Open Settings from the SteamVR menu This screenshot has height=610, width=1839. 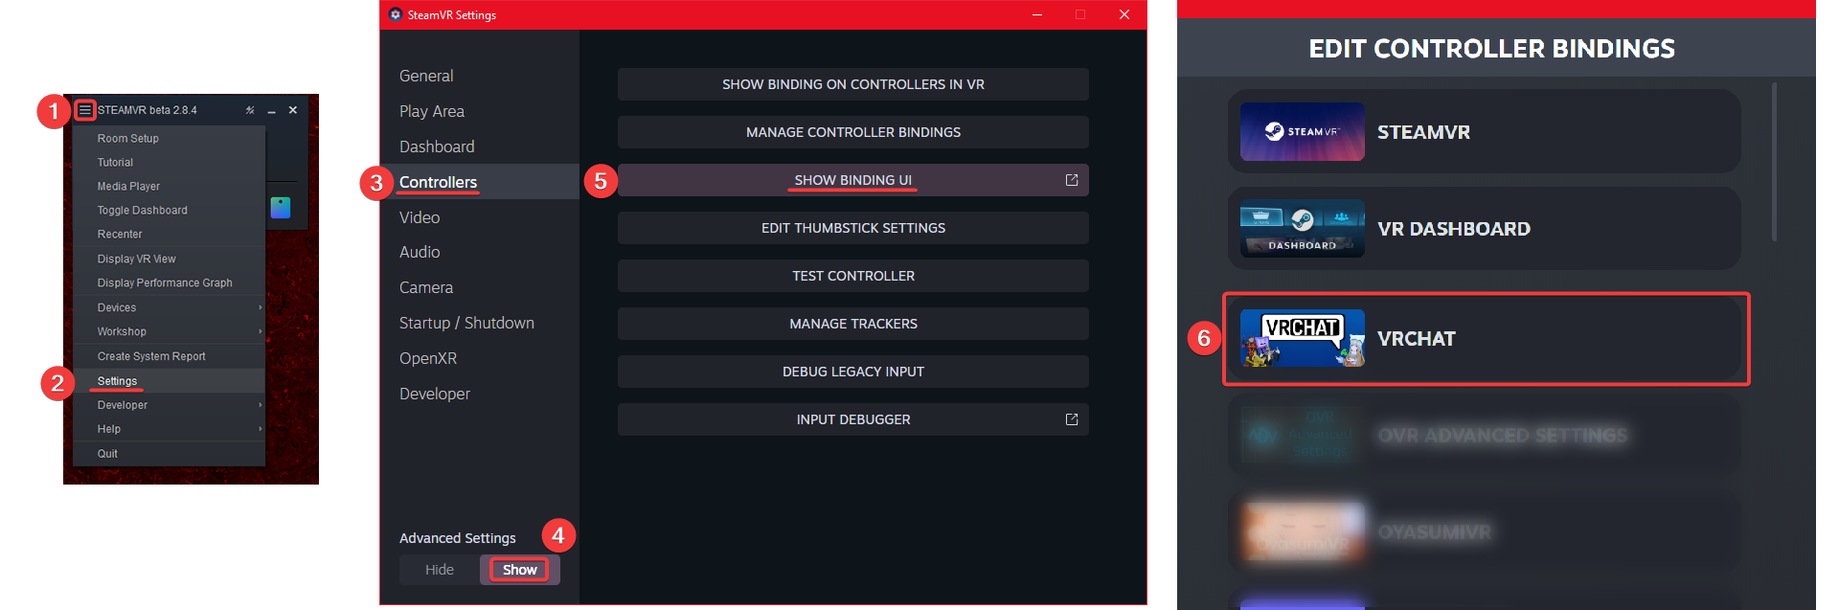tap(169, 381)
